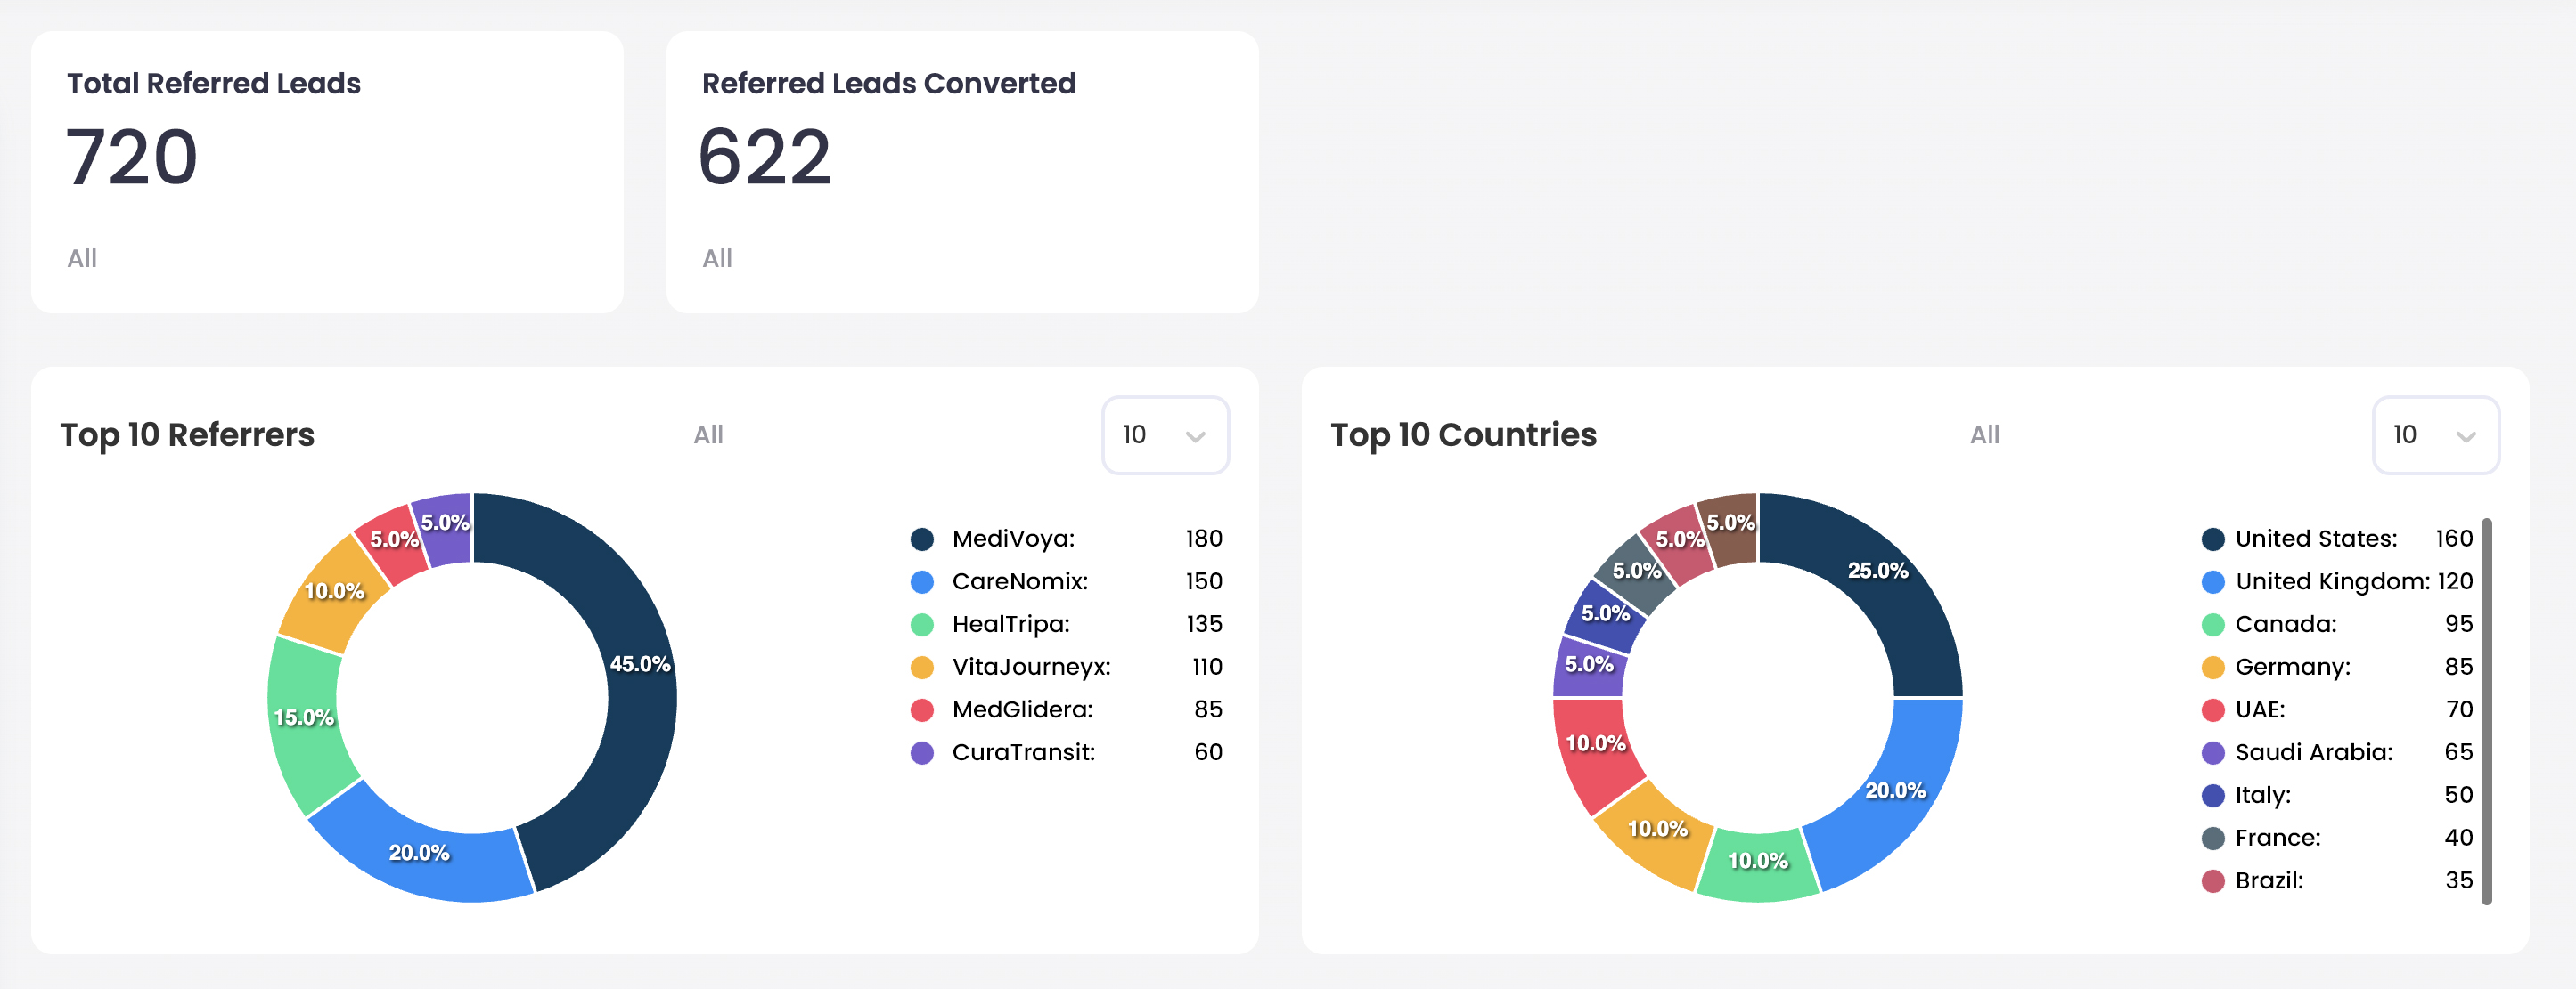The image size is (2576, 989).
Task: Toggle the MediVoya legend dot
Action: [922, 539]
